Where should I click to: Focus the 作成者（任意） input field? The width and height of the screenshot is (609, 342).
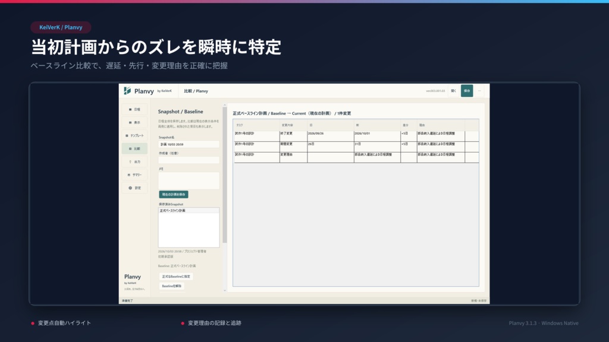pos(189,160)
